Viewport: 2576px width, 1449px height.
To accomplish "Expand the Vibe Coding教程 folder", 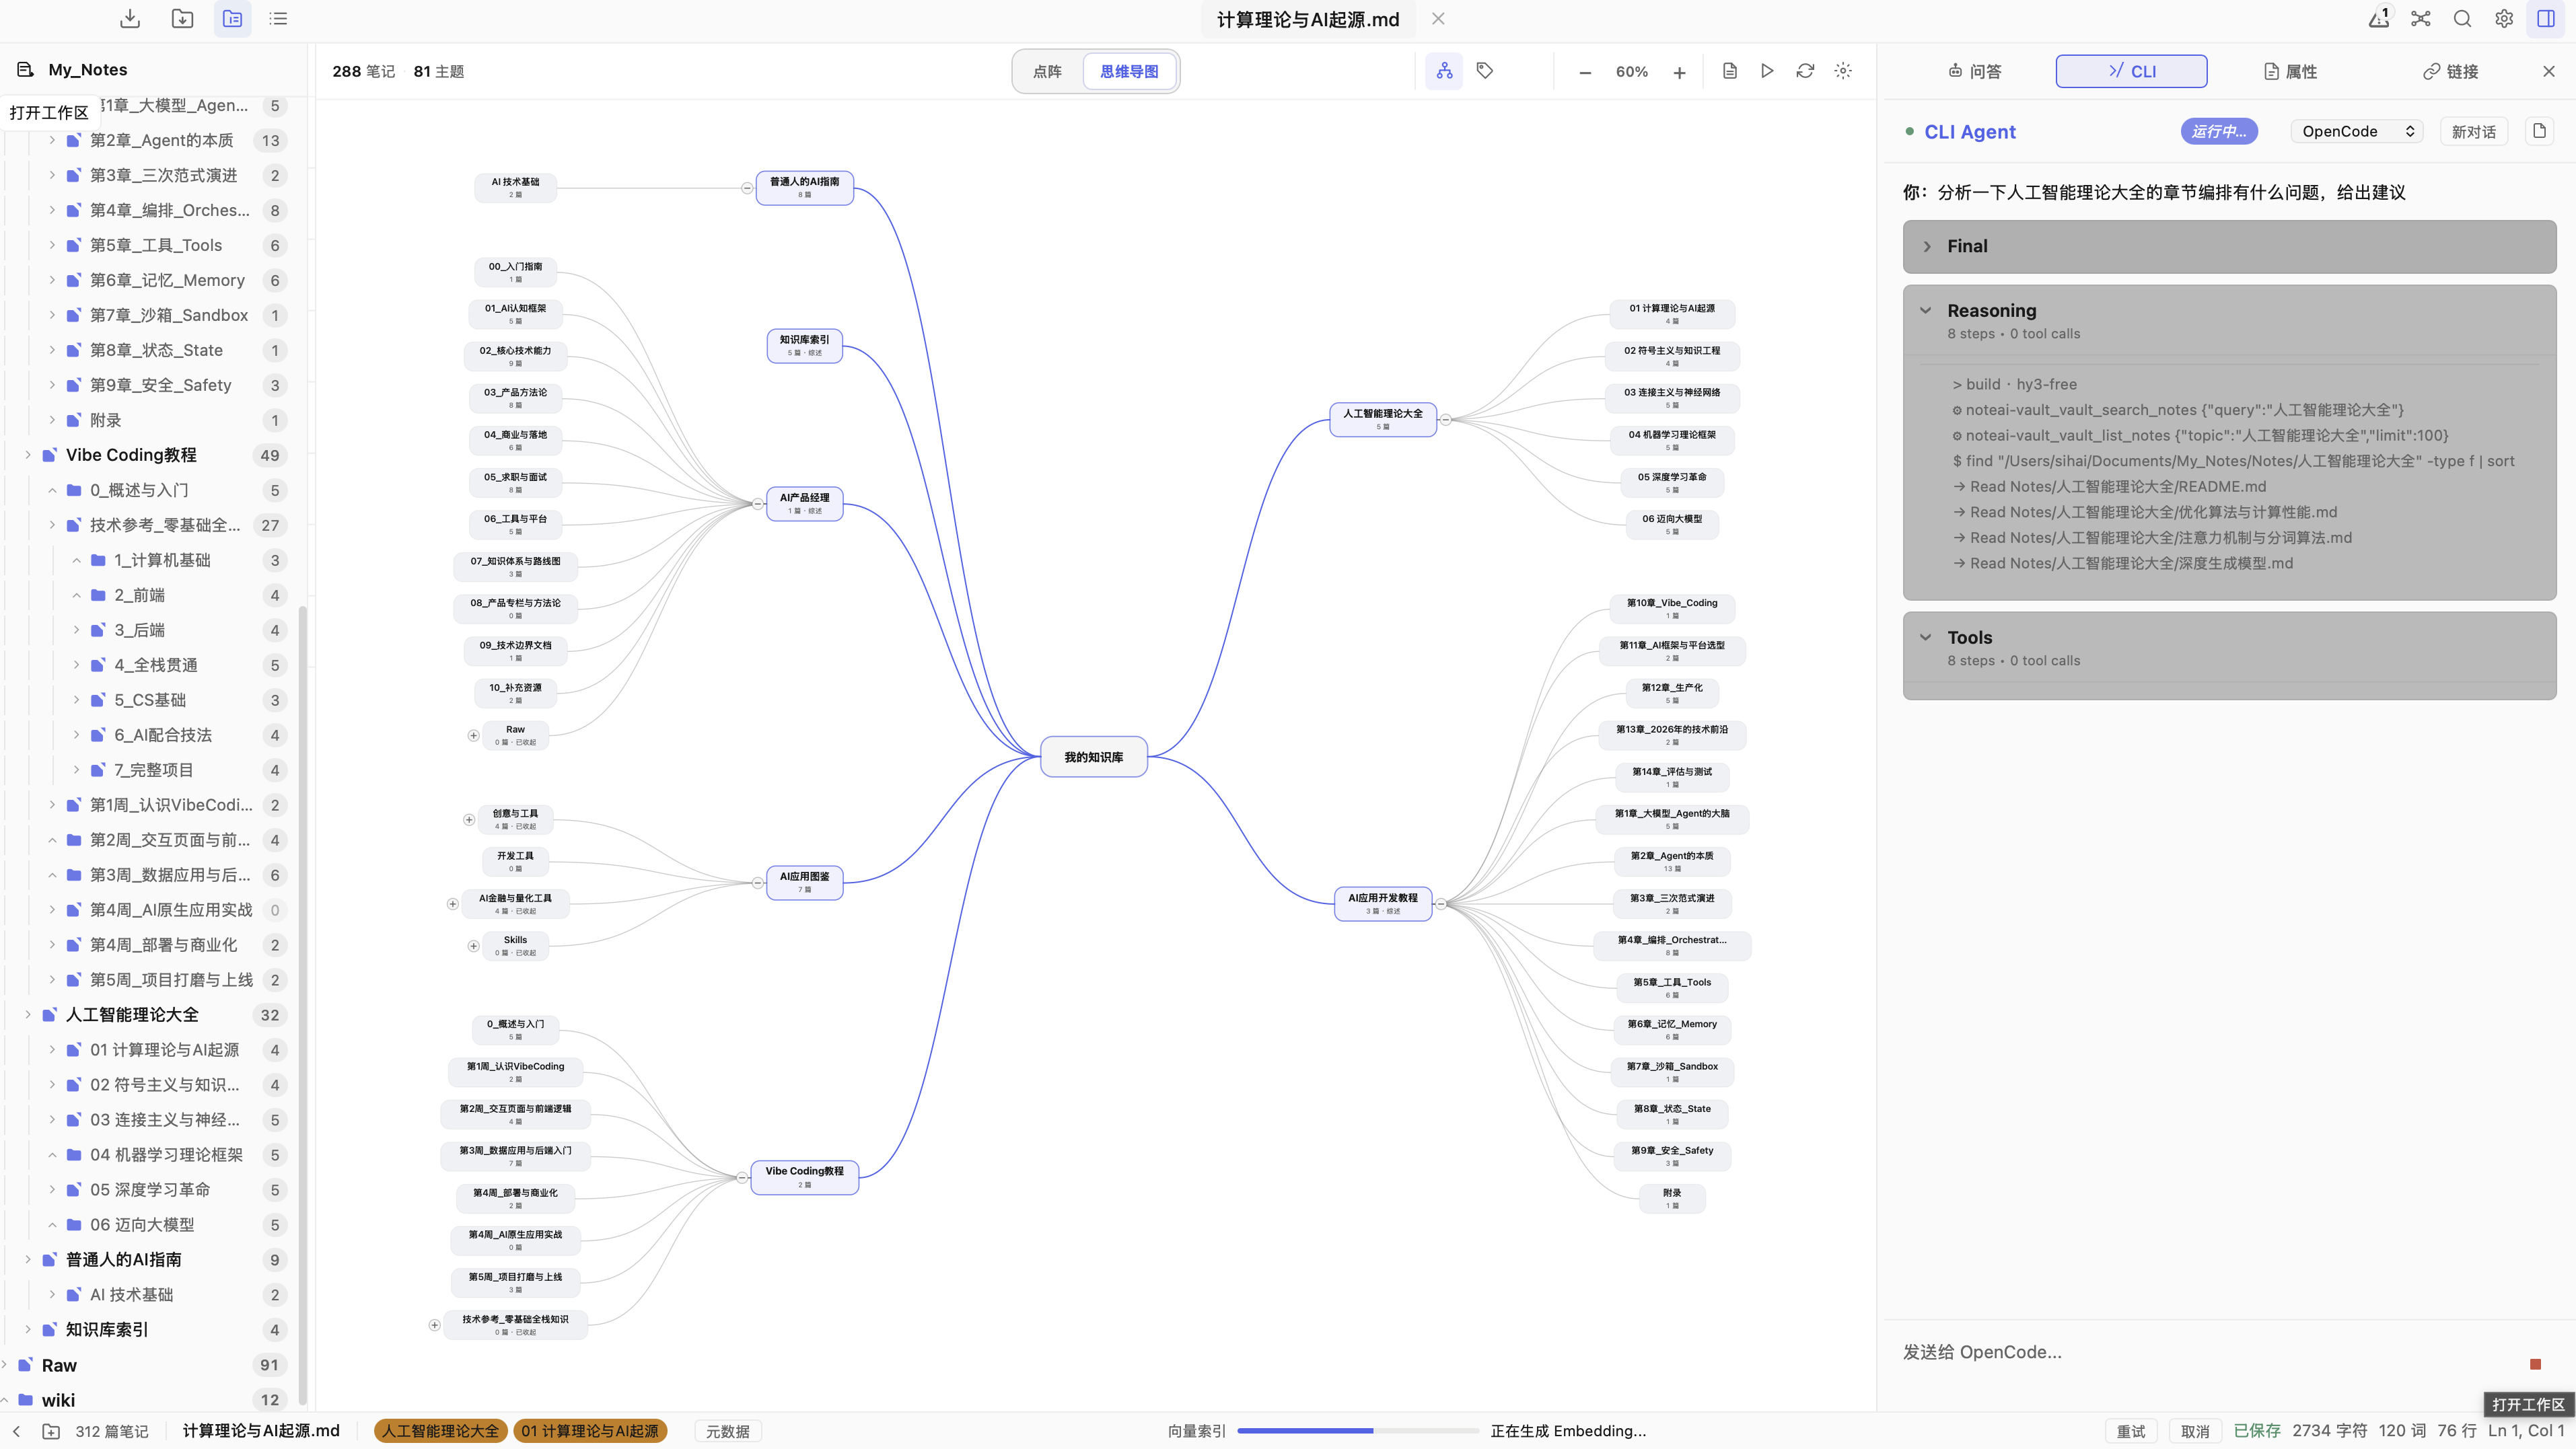I will 27,455.
